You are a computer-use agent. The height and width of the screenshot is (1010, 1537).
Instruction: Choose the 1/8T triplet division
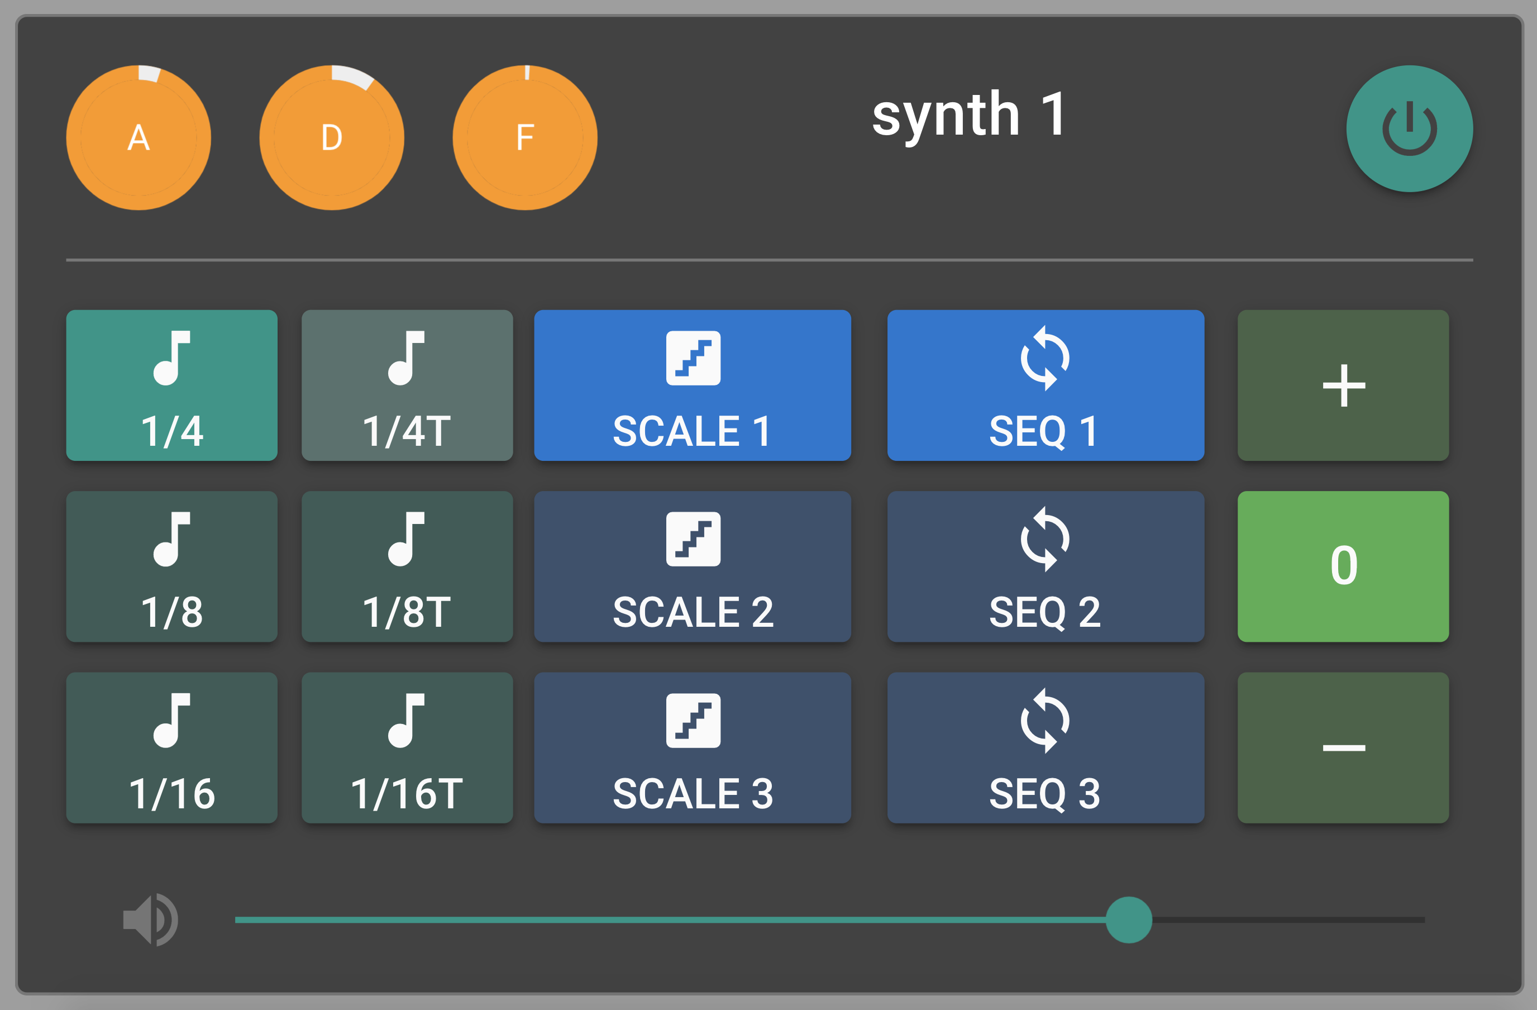[407, 566]
